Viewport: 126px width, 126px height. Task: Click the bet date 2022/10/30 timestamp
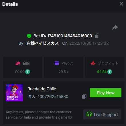(x=89, y=43)
